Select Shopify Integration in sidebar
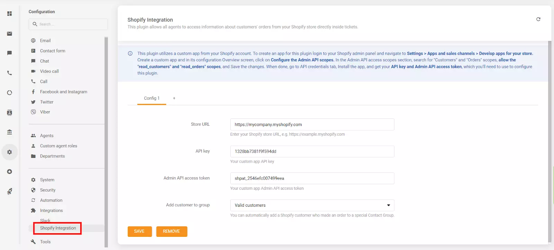This screenshot has height=250, width=554. click(x=58, y=228)
